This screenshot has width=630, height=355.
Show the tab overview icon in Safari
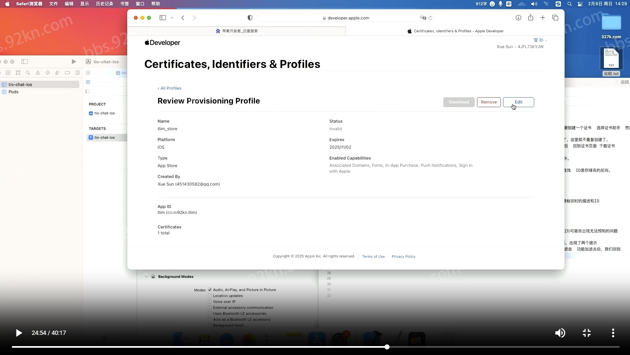click(555, 18)
